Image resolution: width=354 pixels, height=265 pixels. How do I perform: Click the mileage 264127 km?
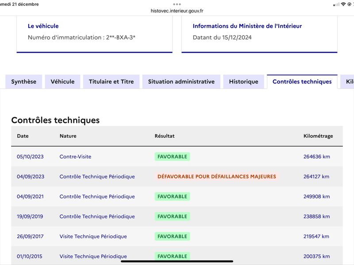point(316,176)
